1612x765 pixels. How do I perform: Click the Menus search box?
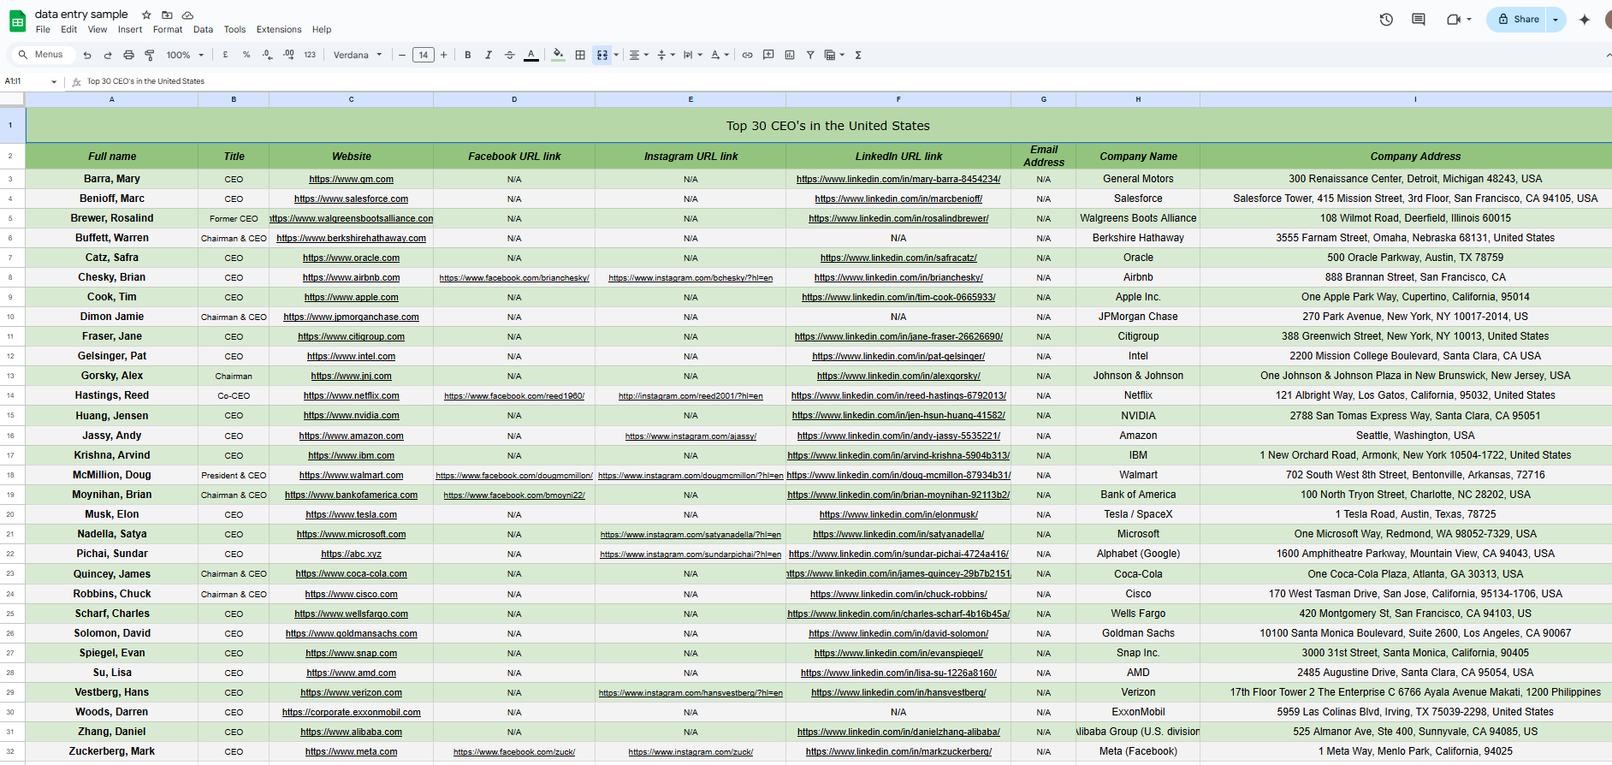[x=41, y=55]
